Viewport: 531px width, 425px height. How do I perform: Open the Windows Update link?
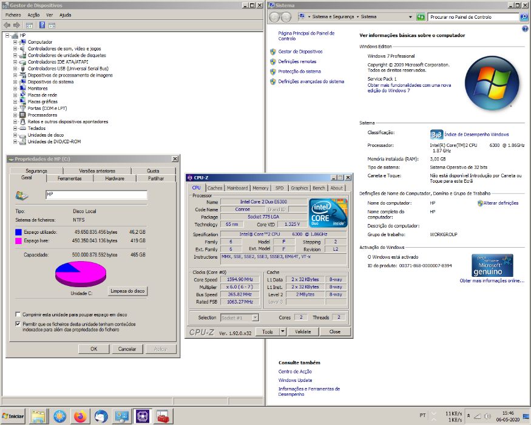[x=295, y=380]
